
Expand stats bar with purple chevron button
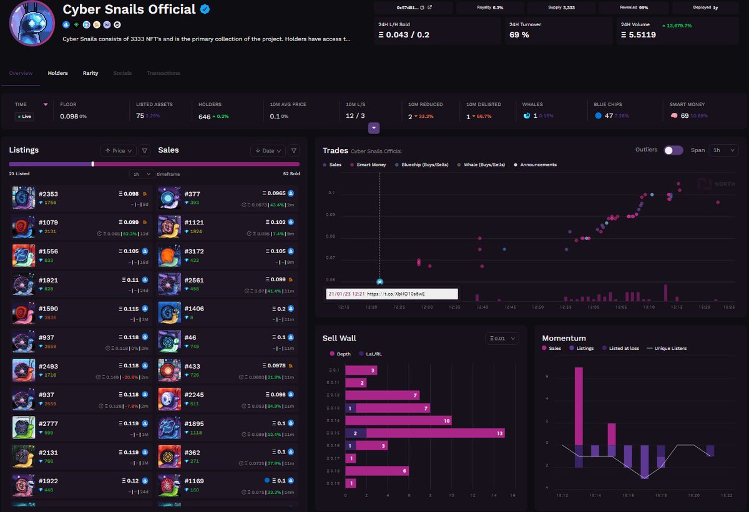(374, 128)
